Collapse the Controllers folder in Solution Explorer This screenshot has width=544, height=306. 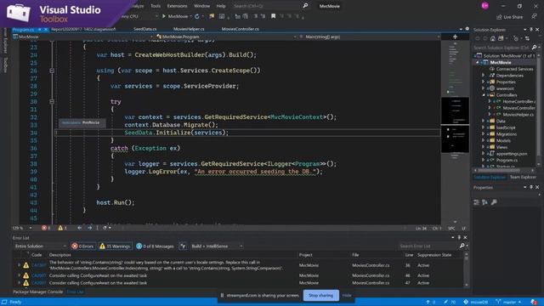[x=484, y=95]
